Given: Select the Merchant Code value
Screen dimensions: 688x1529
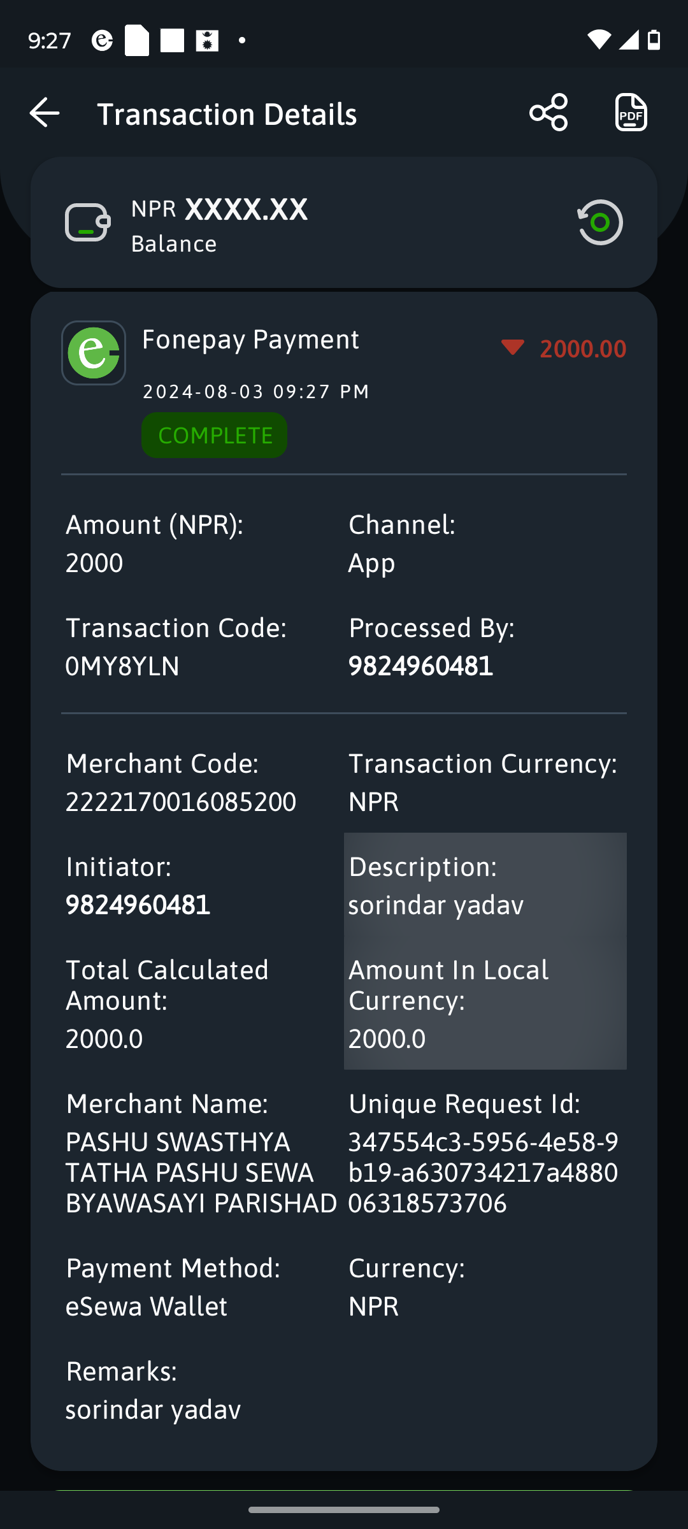Looking at the screenshot, I should point(181,801).
